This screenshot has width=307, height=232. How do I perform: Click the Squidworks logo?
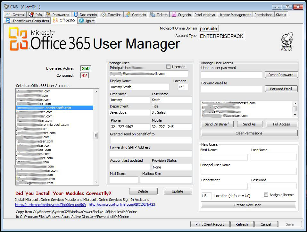(287, 40)
